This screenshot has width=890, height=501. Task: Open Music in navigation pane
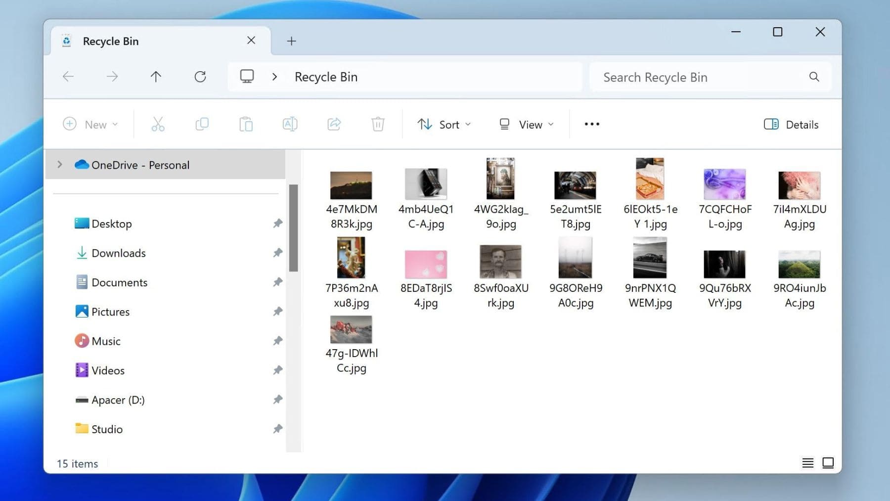click(x=98, y=341)
